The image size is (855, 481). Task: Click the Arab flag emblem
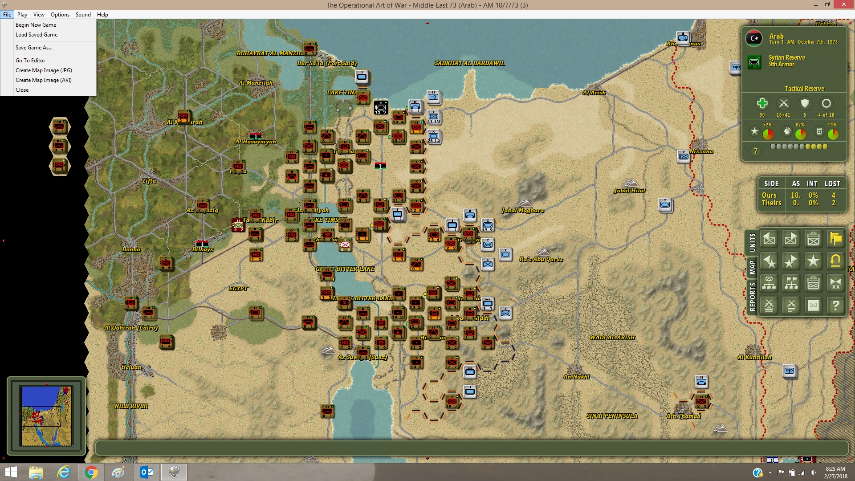754,39
